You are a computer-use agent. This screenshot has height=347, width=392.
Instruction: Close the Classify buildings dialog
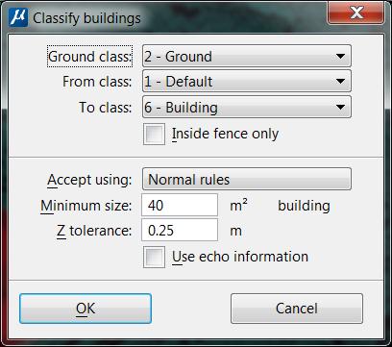pos(355,13)
